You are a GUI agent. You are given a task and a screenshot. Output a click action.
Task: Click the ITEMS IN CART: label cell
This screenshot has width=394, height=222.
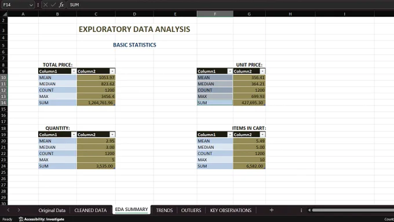click(x=249, y=128)
